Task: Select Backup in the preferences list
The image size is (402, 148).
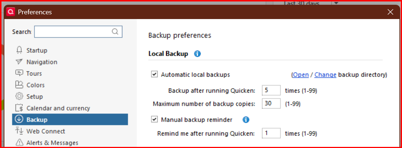Action: (x=70, y=119)
